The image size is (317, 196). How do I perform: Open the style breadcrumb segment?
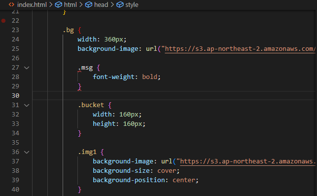point(132,4)
